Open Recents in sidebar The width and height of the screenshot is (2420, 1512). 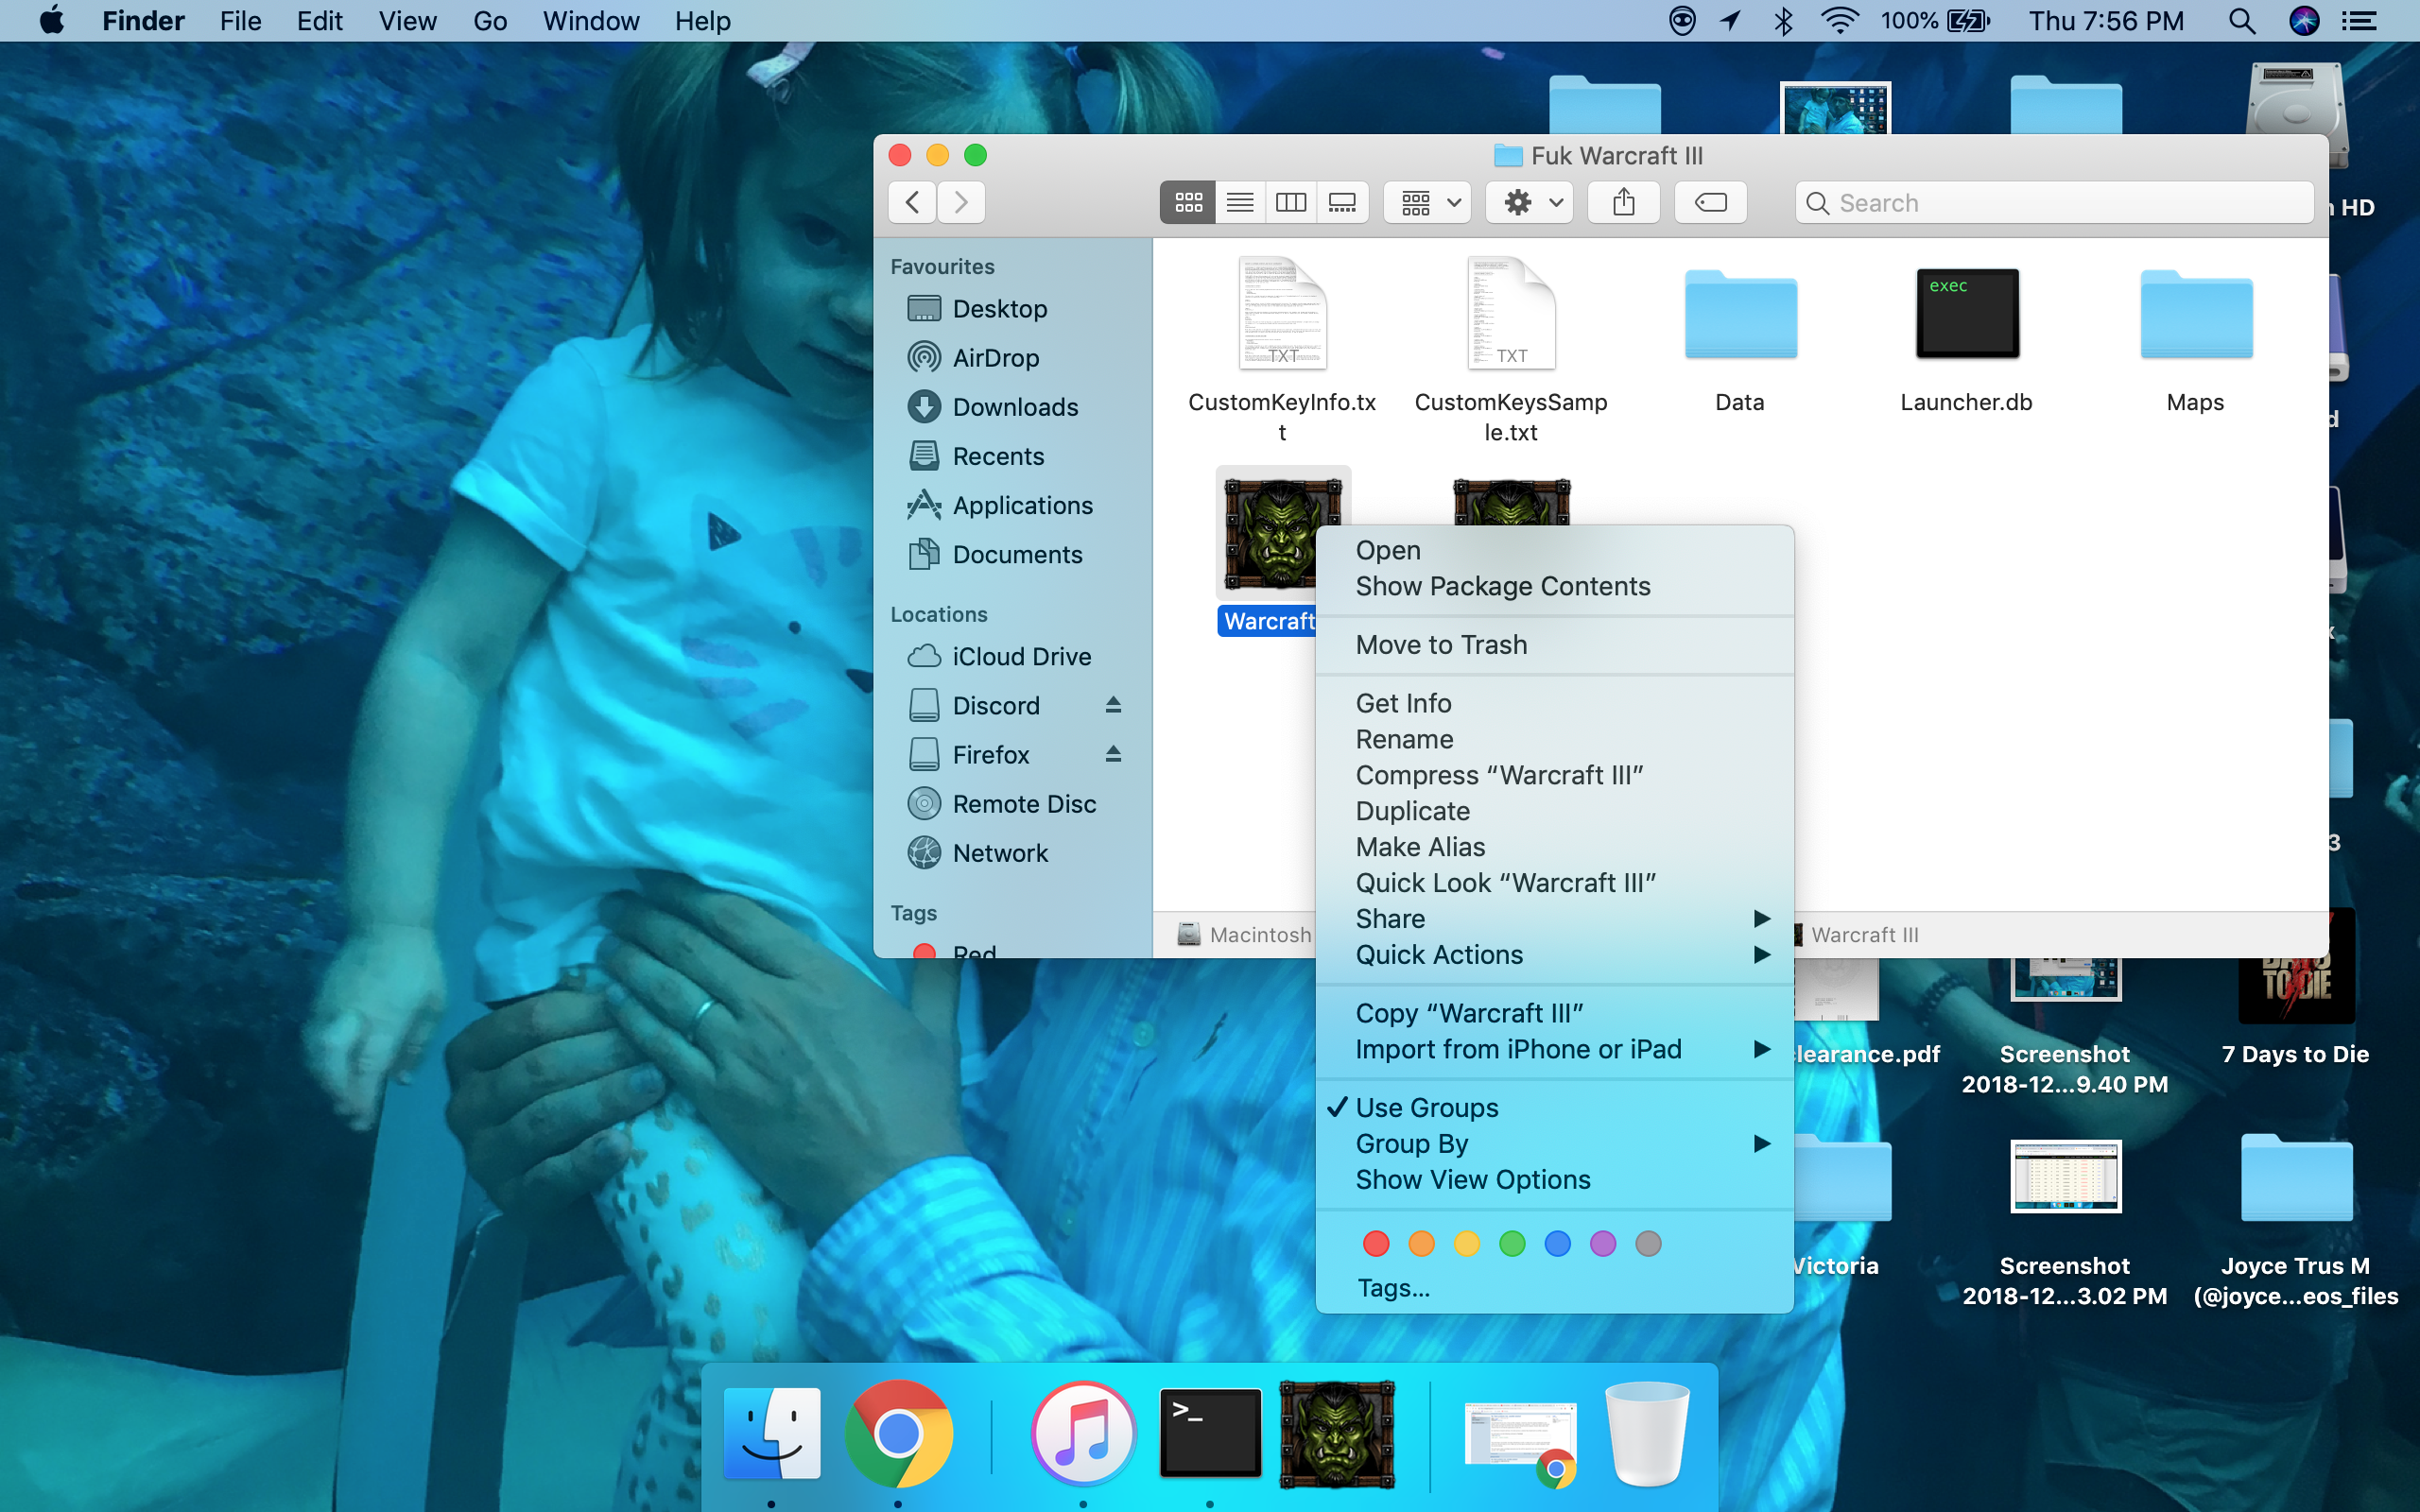[x=1013, y=456]
